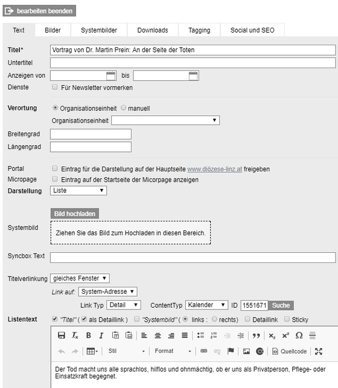Screen dimensions: 338x388
Task: Insert horizontal line in the editor
Action: coord(313,336)
